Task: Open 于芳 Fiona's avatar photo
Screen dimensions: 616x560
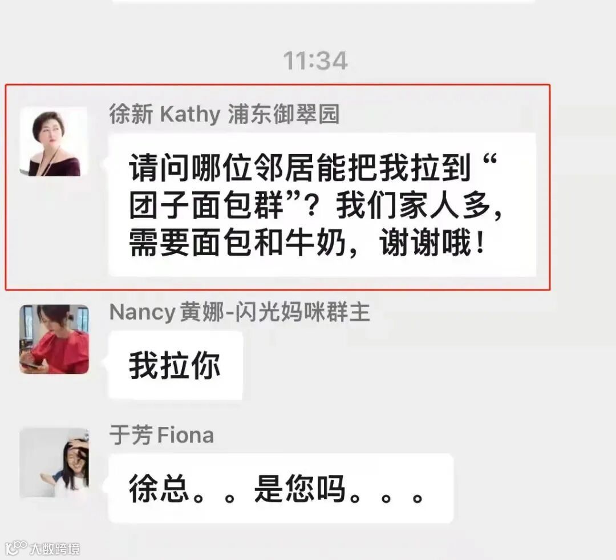Action: (54, 462)
